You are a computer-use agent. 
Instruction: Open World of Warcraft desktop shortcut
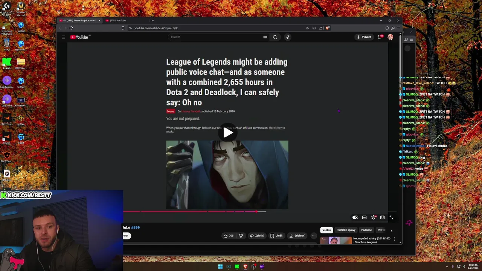[x=21, y=9]
